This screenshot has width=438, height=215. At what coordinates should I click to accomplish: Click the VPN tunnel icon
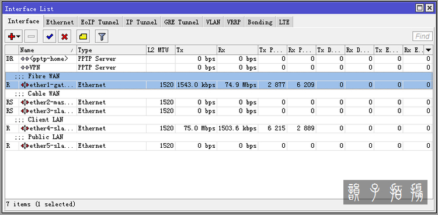(x=25, y=67)
